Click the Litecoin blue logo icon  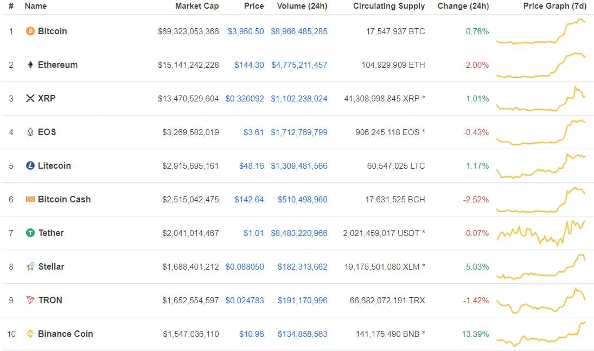tap(30, 165)
